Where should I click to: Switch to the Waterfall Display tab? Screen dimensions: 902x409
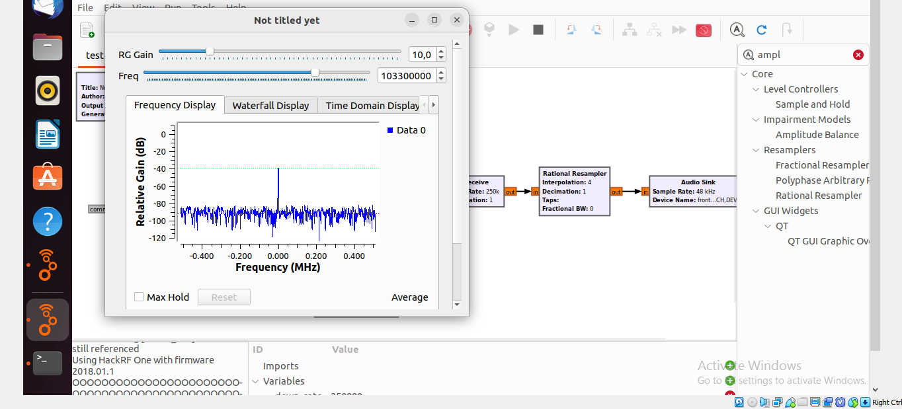tap(270, 105)
